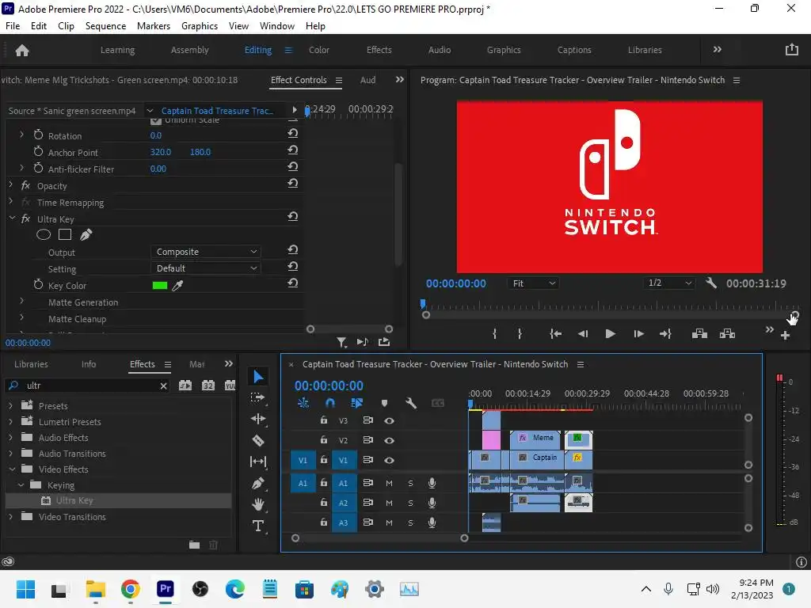Open Effect Controls filter properties icon
The image size is (811, 608).
341,342
